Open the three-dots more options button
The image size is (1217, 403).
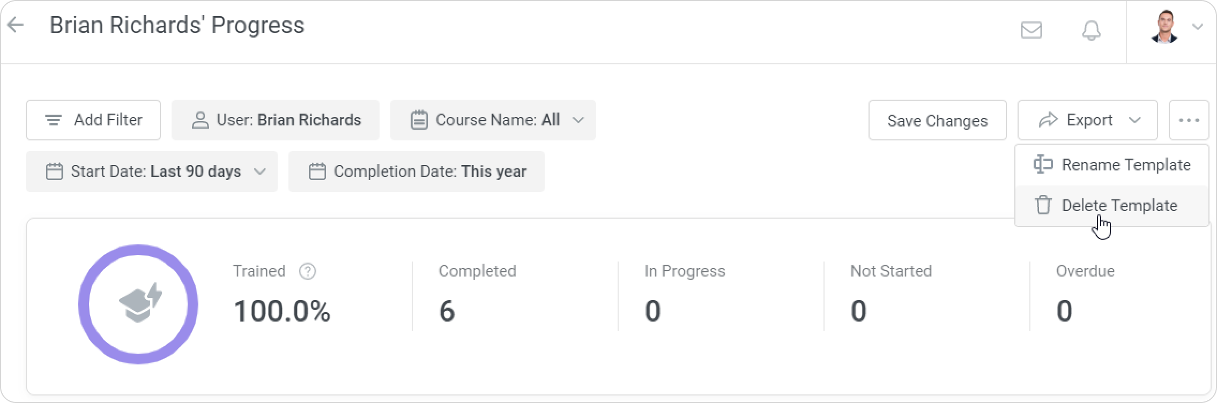point(1189,120)
